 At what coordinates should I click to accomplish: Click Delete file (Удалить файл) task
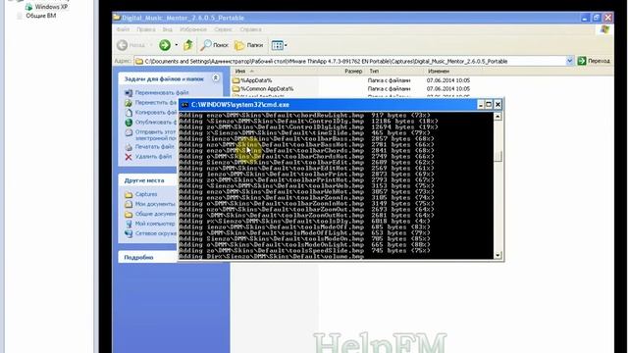pos(153,157)
